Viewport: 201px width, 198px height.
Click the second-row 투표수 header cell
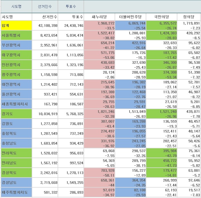[71, 17]
